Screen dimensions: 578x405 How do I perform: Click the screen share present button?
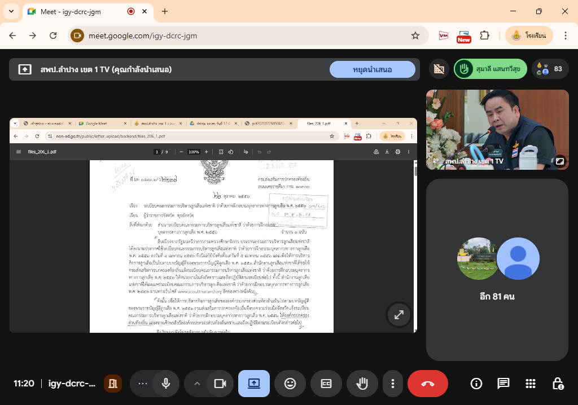[254, 384]
